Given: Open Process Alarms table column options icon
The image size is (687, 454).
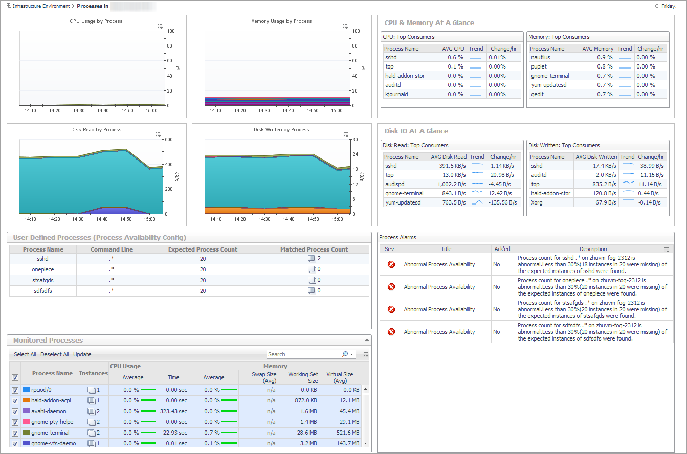Looking at the screenshot, I should 667,249.
